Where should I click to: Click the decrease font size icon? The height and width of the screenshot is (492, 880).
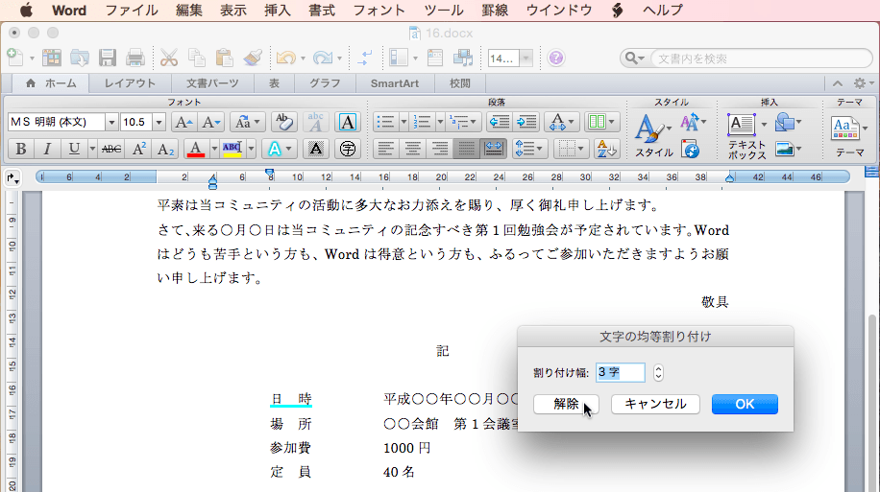211,122
